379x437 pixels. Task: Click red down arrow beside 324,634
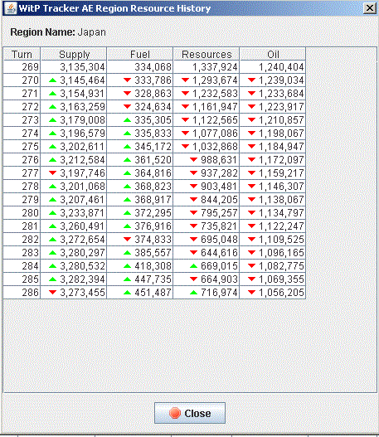coord(127,107)
